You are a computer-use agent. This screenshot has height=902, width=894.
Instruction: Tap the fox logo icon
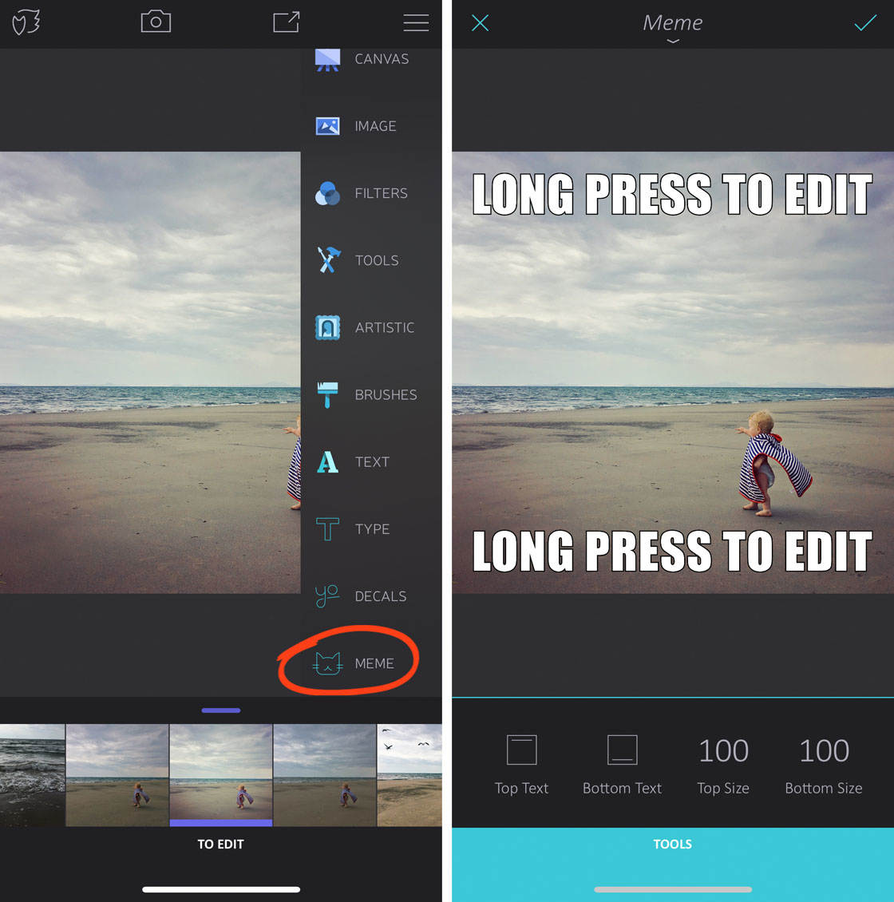(26, 22)
